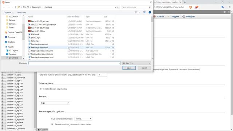Click the Cancel button in dialog
The image size is (233, 131).
tap(144, 68)
